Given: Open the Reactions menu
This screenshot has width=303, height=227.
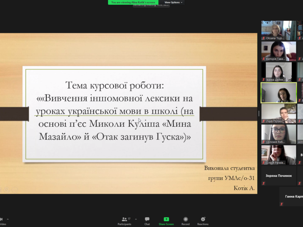Looking at the screenshot, I should point(203,221).
